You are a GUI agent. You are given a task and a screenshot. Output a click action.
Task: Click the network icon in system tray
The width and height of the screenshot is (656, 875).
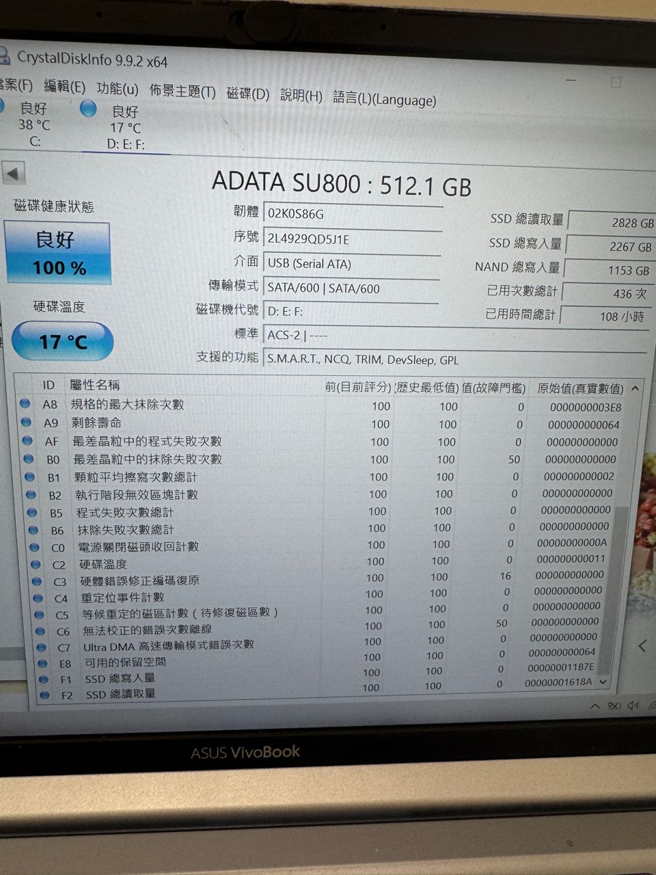(x=614, y=705)
